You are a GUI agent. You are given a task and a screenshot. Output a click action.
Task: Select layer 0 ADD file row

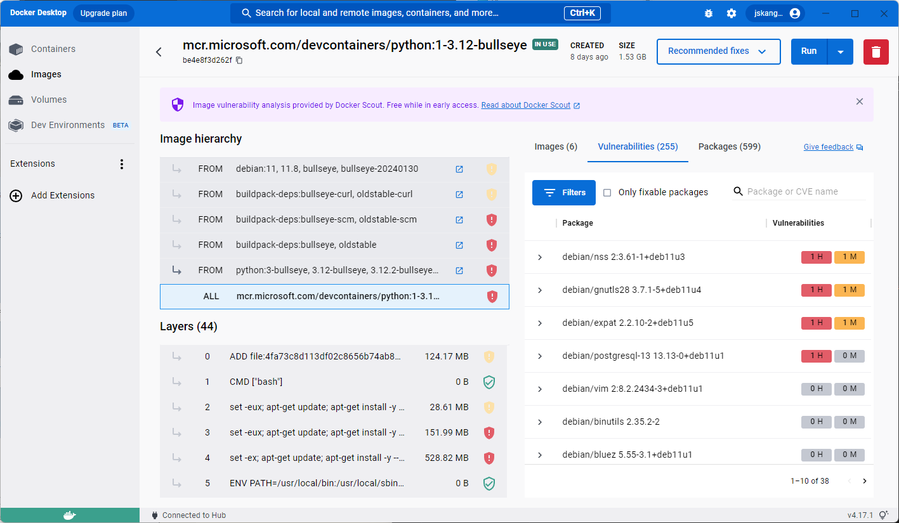click(x=333, y=357)
